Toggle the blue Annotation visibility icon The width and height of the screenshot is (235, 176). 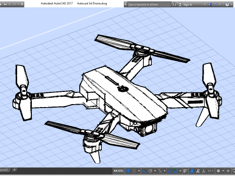[x=192, y=171]
